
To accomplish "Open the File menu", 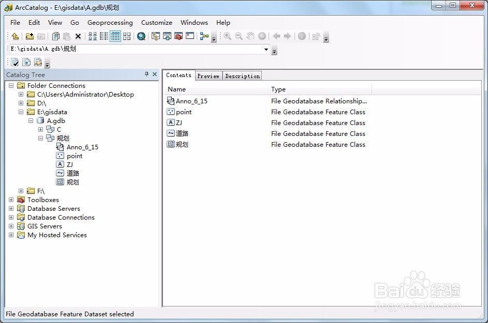I will (15, 22).
